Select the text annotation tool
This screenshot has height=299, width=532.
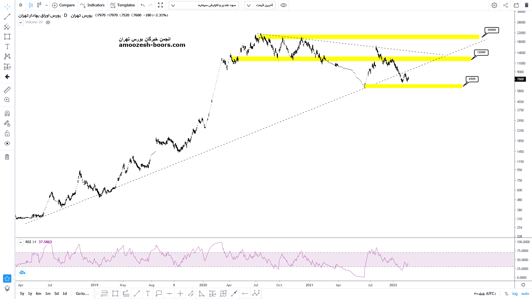(x=7, y=47)
